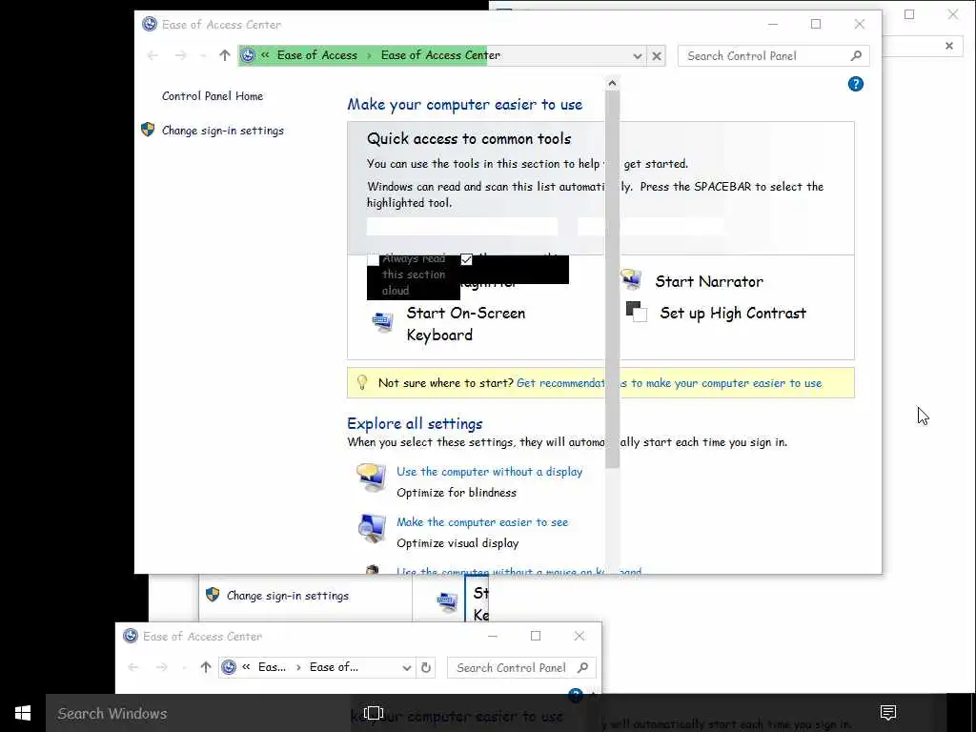976x732 pixels.
Task: Click the refresh button in the bottom Ease of Access window
Action: tap(426, 667)
